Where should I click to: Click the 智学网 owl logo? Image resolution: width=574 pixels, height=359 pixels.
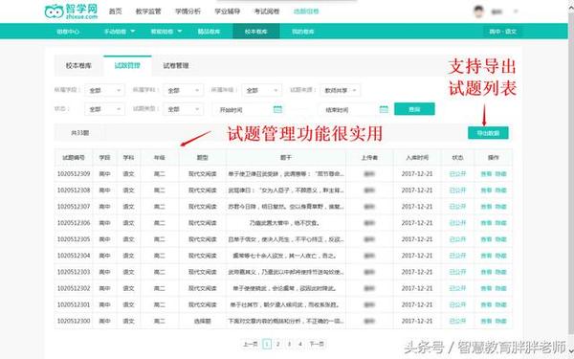(71, 11)
